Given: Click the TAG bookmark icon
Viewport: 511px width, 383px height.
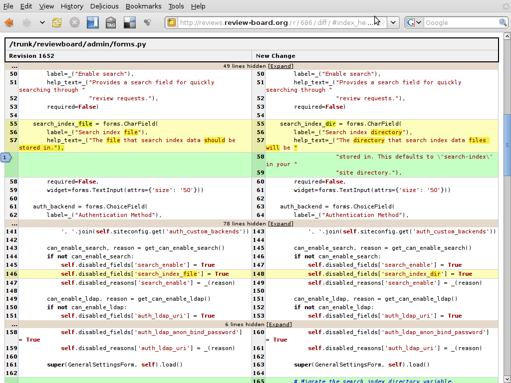Looking at the screenshot, I should tap(111, 22).
